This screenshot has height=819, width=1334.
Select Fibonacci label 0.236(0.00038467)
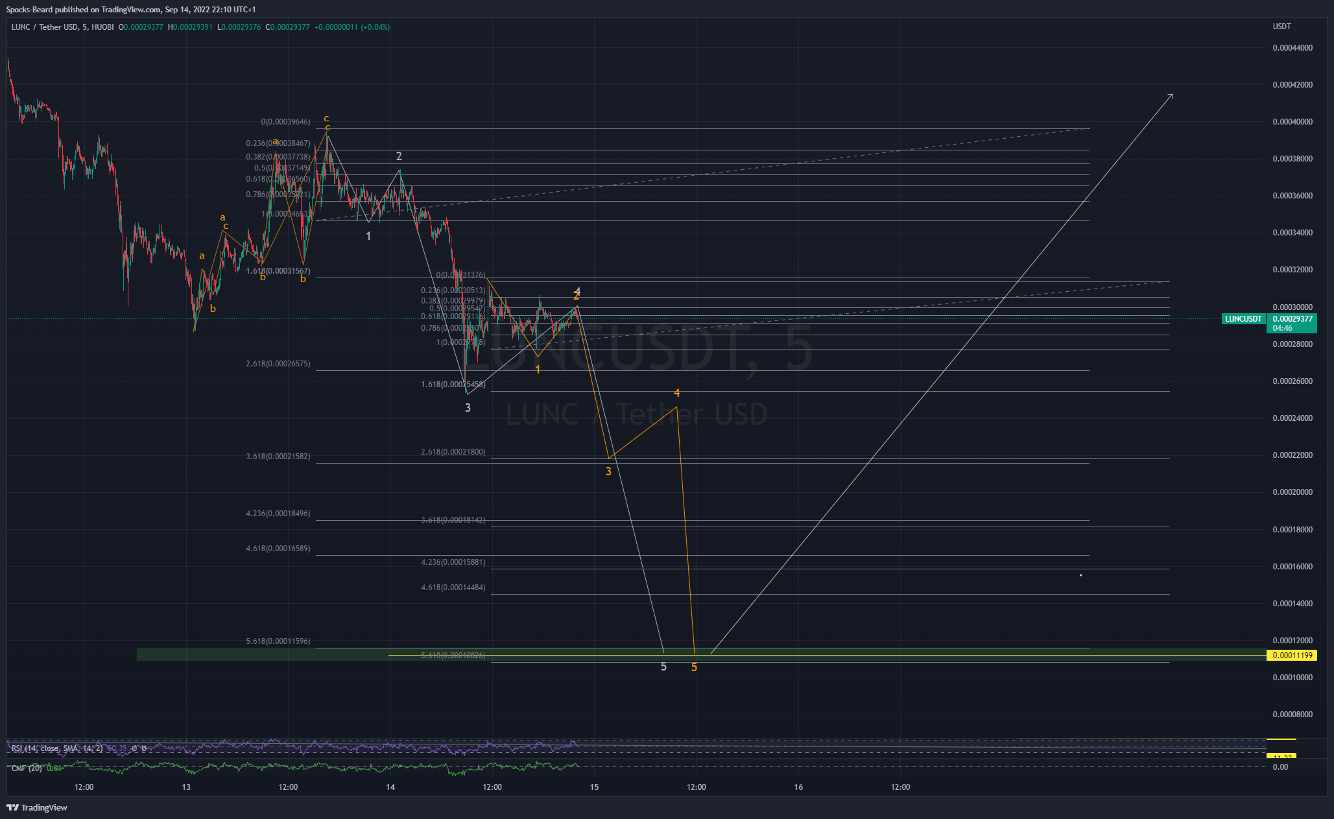pos(278,143)
